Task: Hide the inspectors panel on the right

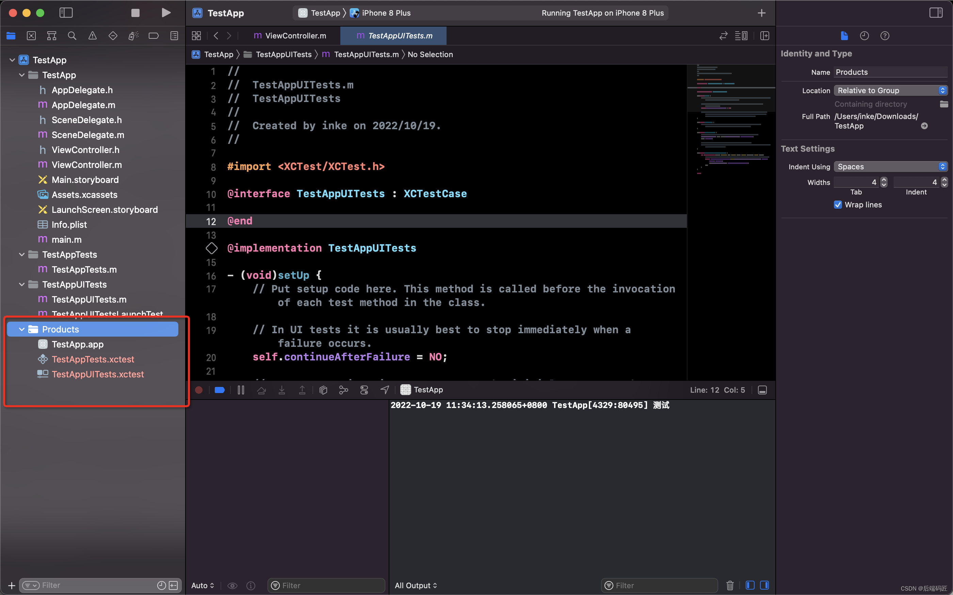Action: (x=936, y=13)
